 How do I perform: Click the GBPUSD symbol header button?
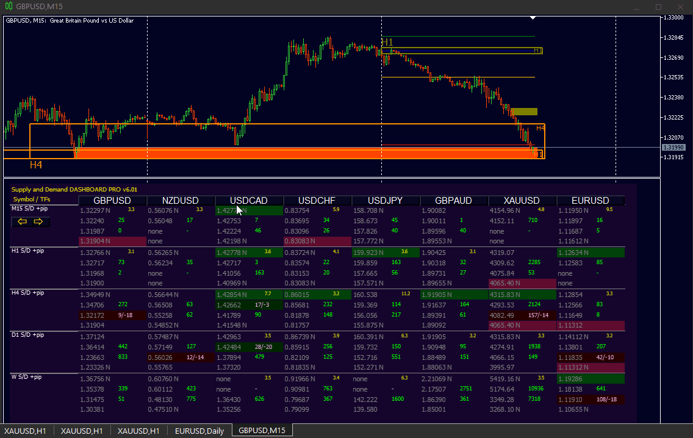coord(112,201)
